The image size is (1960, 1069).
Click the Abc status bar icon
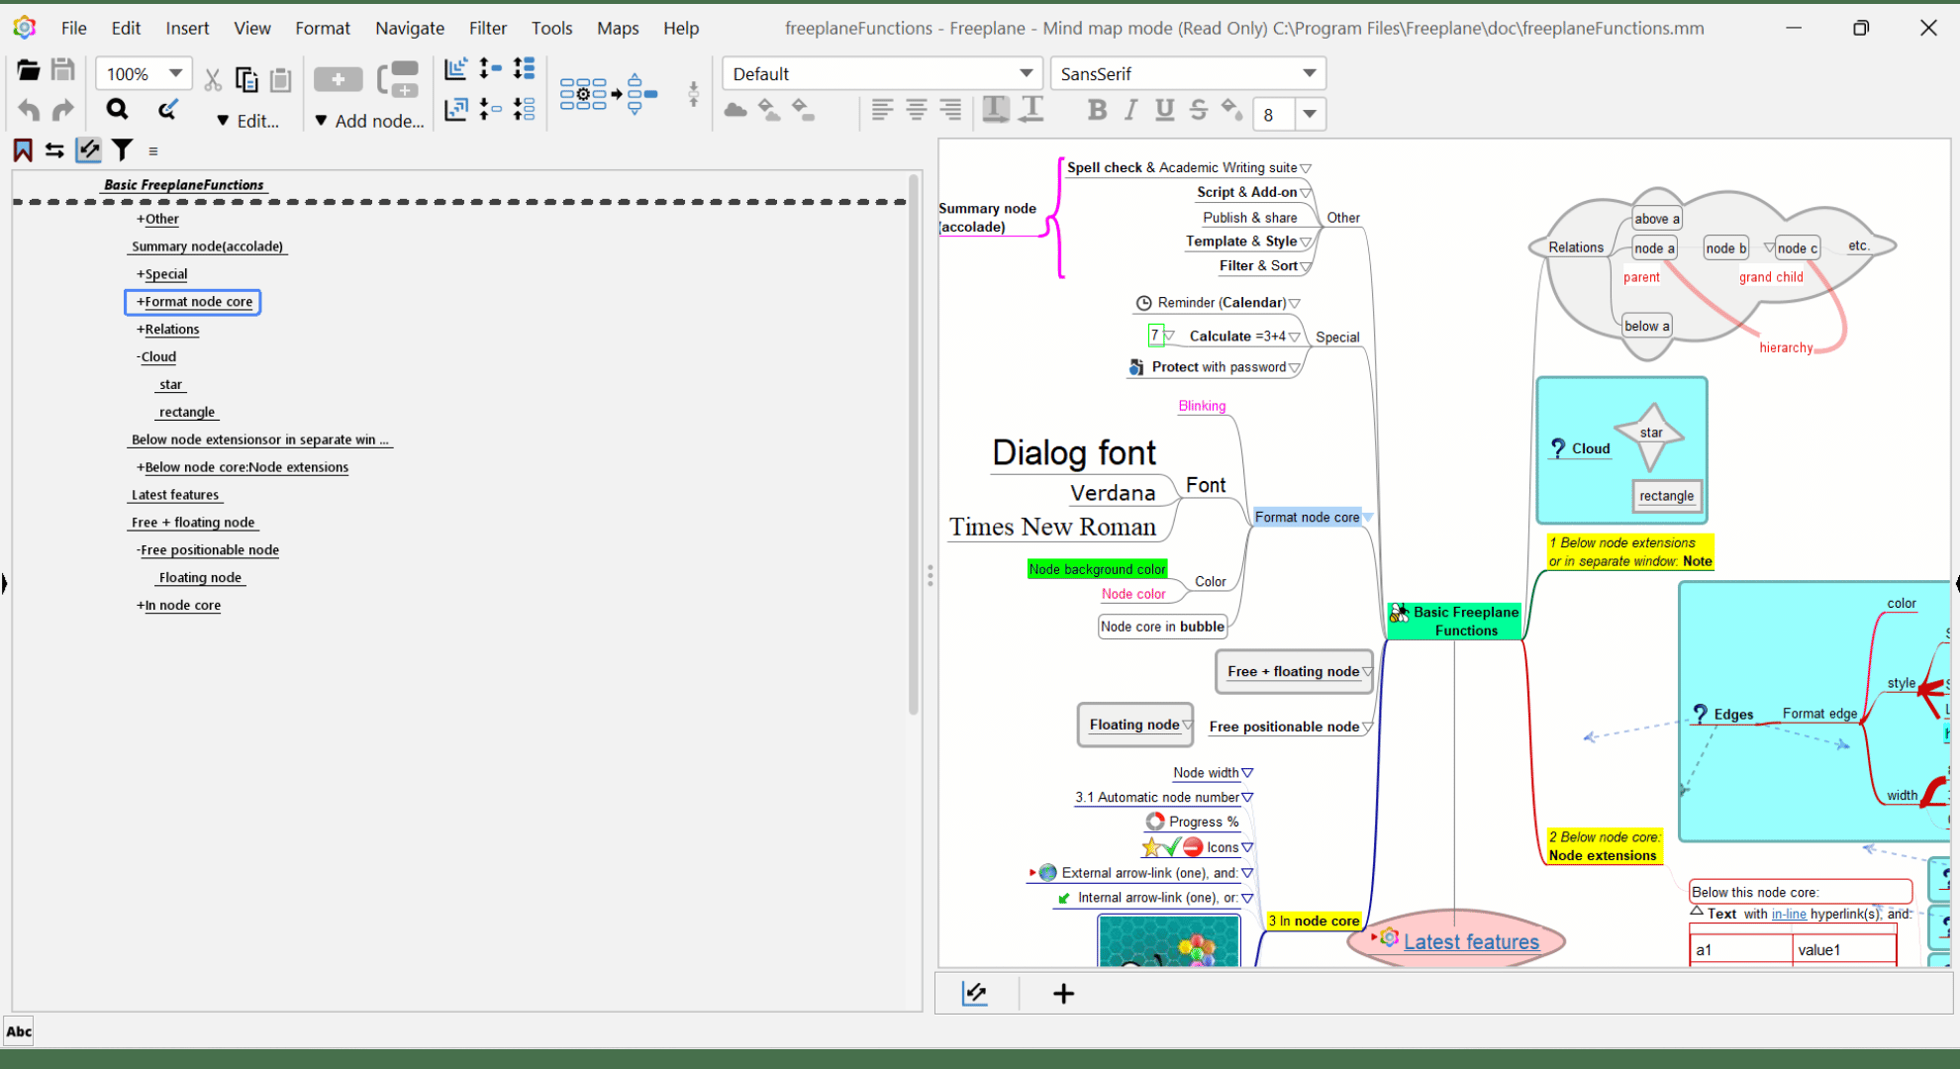tap(19, 1031)
